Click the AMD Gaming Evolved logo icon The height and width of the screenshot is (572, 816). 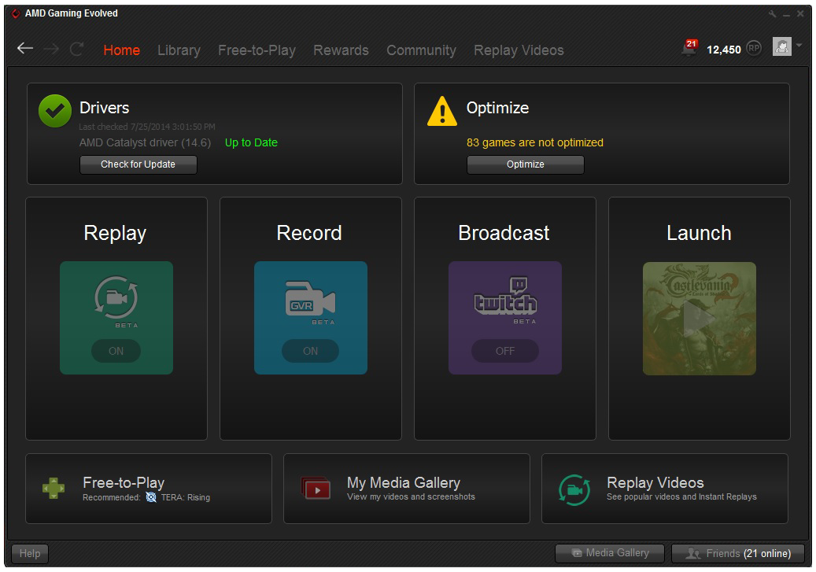16,13
